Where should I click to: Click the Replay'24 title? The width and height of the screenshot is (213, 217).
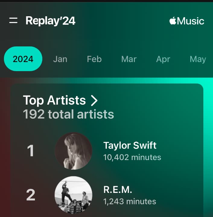tap(50, 21)
